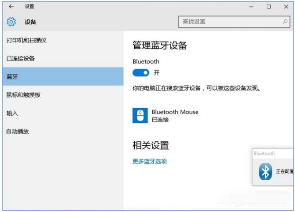295x212 pixels.
Task: Minimize the 设置 window
Action: tap(251, 7)
